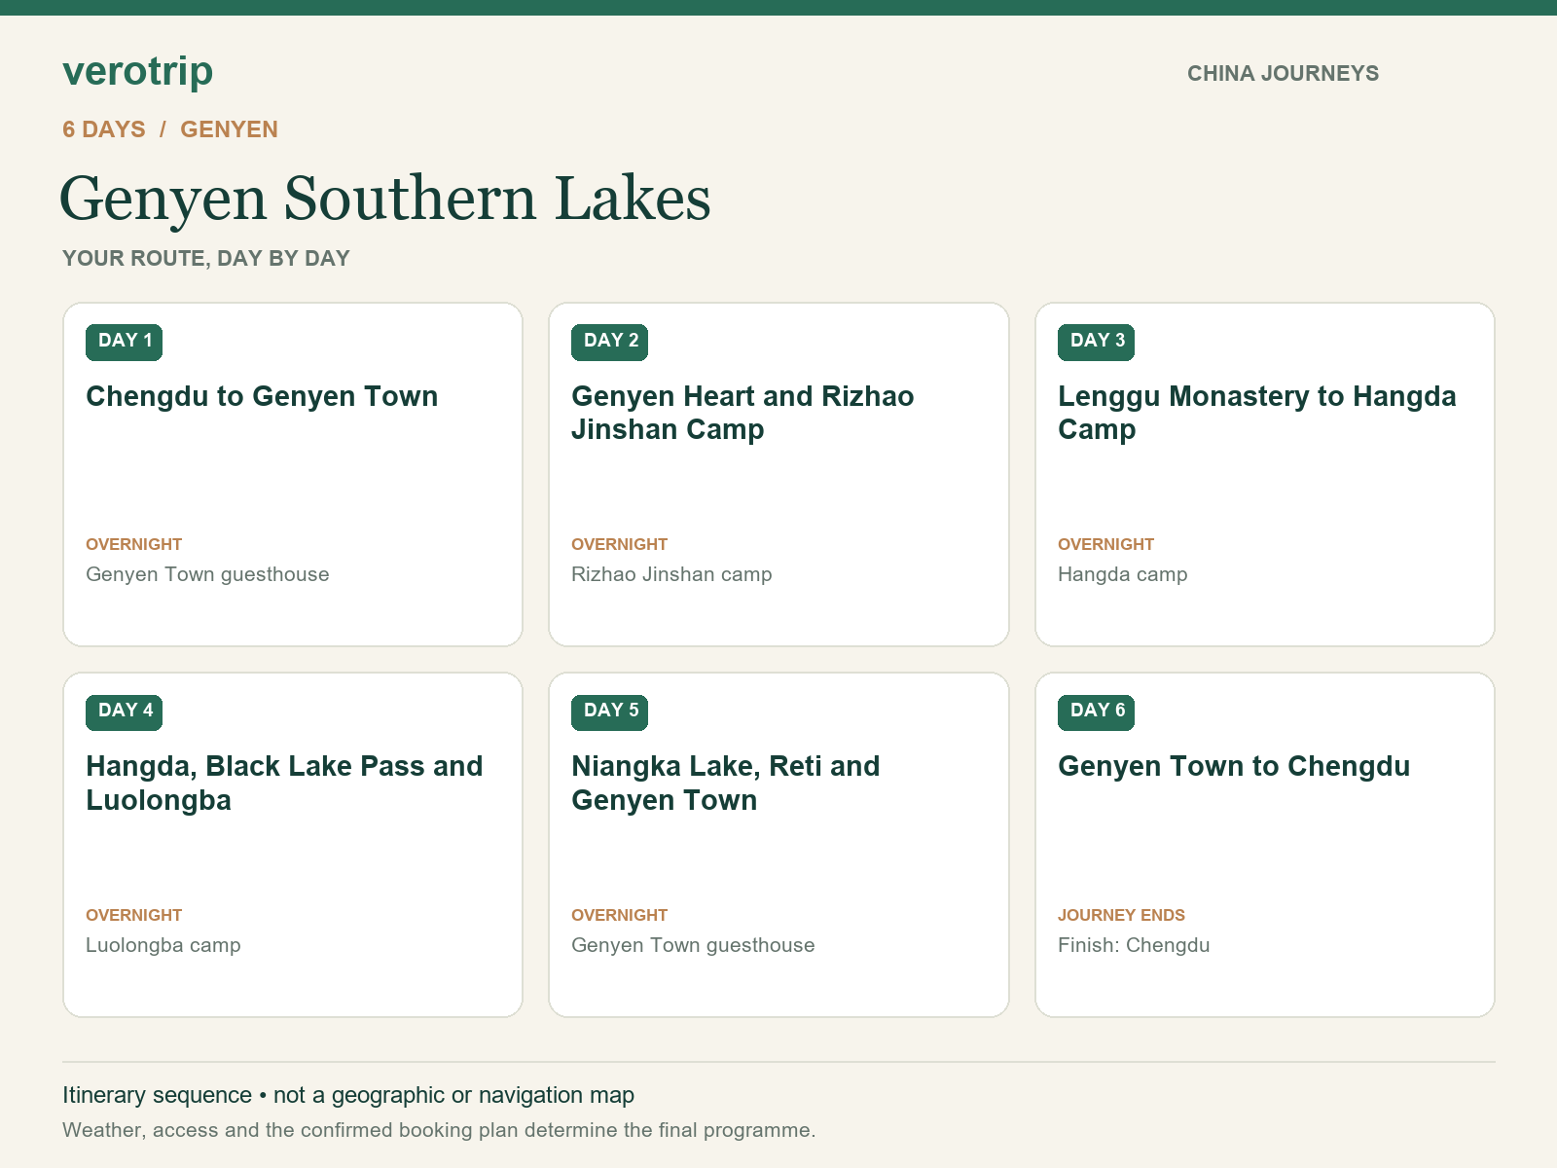The width and height of the screenshot is (1557, 1168).
Task: Click 'Finish: Chengdu' text
Action: (1134, 946)
